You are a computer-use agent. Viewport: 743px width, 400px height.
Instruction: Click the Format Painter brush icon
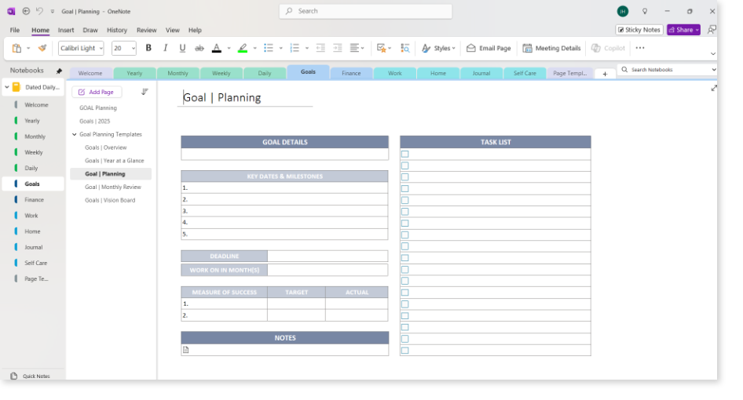click(x=42, y=48)
